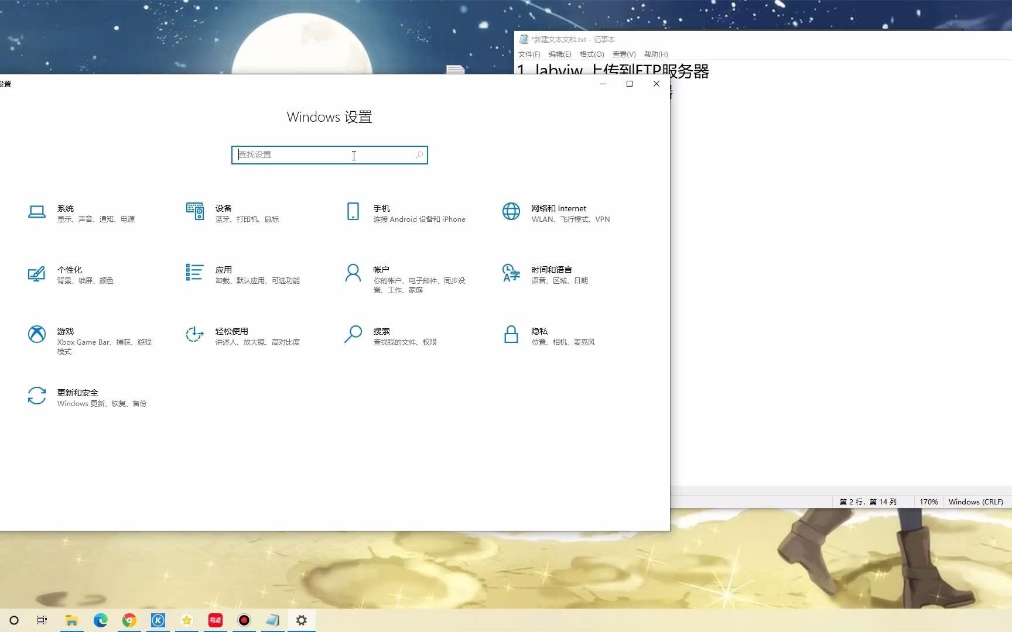The image size is (1012, 632).
Task: Open File Explorer from the taskbar
Action: tap(71, 620)
